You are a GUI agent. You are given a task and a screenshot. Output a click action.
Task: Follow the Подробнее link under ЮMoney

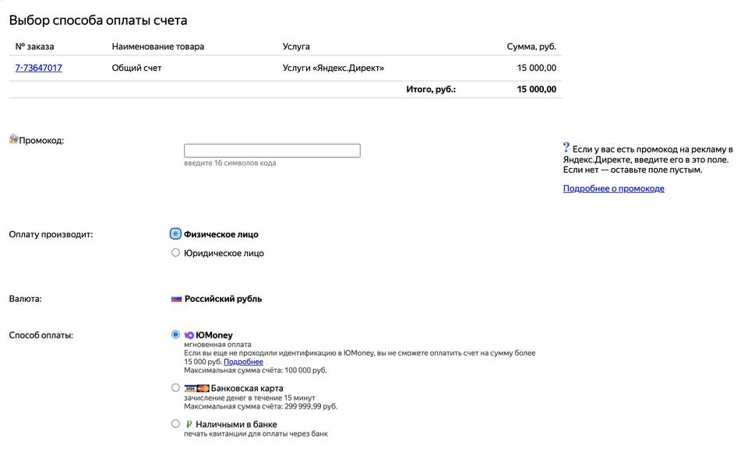[243, 362]
